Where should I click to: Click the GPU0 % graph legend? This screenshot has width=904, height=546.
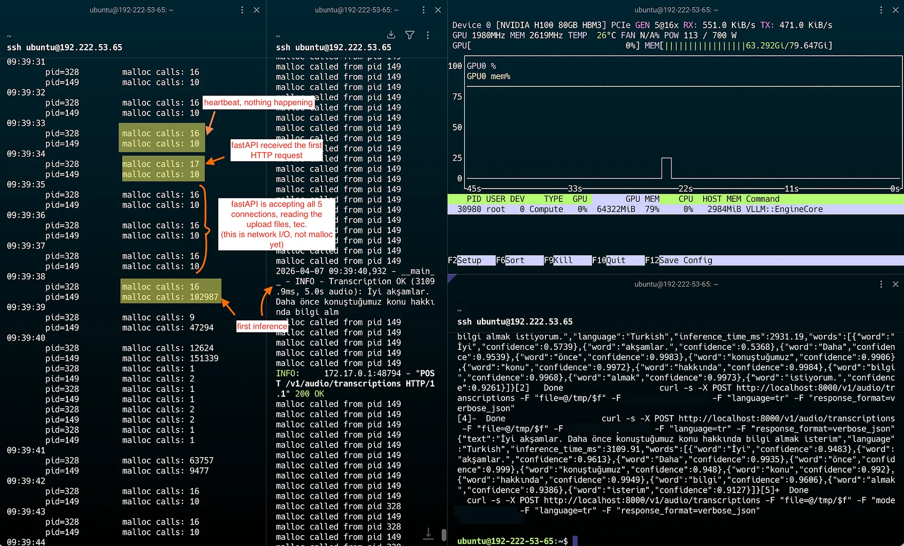481,66
